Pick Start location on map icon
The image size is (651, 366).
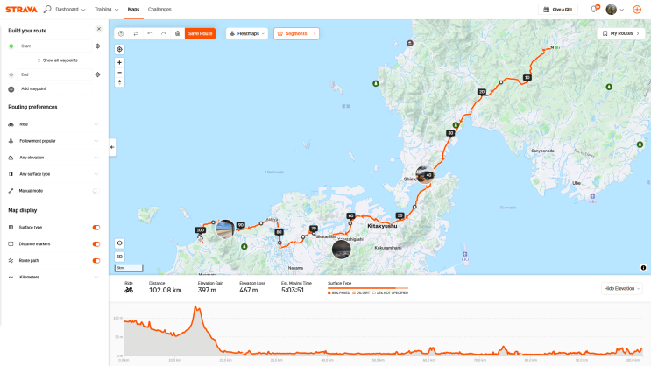(x=97, y=46)
